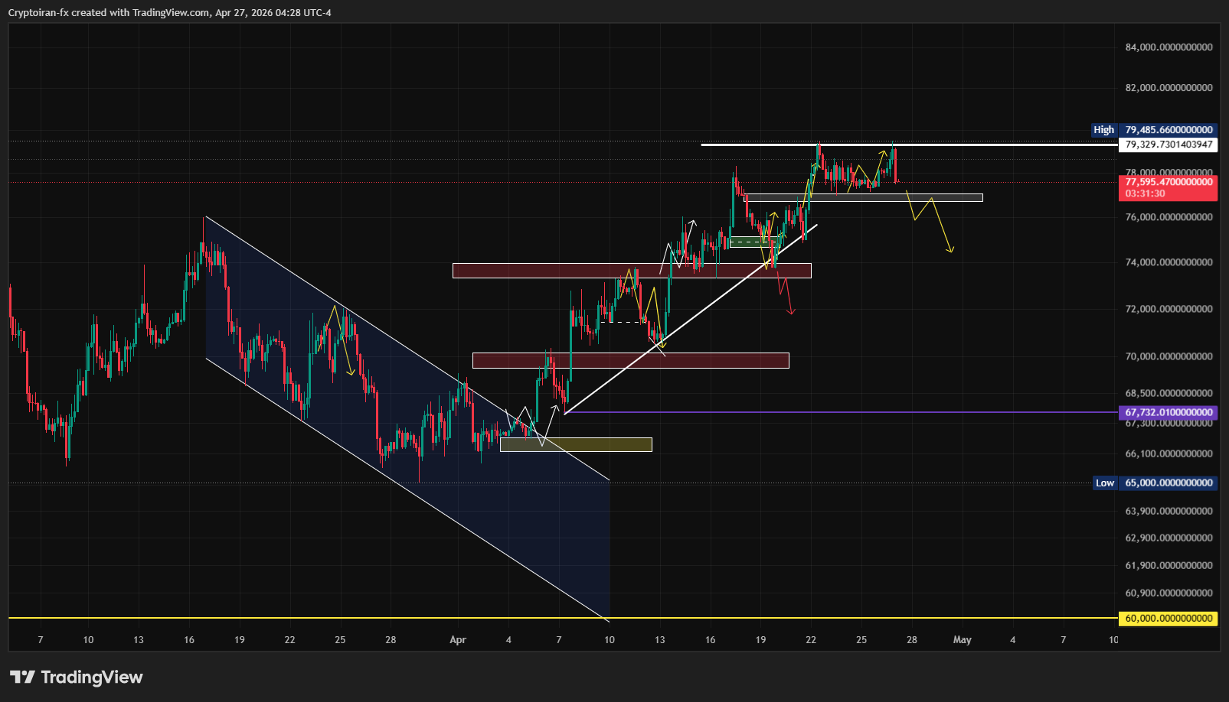Select the blue Low price tag
The height and width of the screenshot is (702, 1229).
[x=1104, y=483]
